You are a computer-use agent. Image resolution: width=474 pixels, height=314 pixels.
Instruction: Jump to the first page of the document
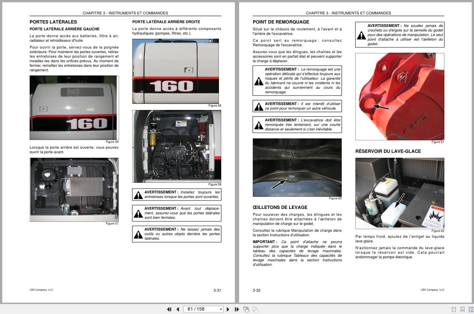click(169, 309)
